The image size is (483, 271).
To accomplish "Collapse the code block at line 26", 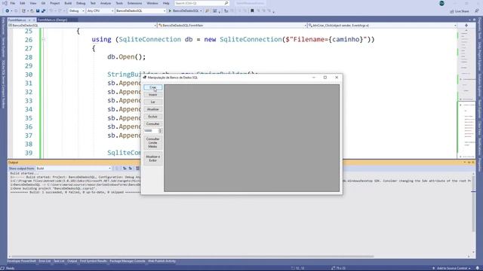I will pyautogui.click(x=44, y=40).
